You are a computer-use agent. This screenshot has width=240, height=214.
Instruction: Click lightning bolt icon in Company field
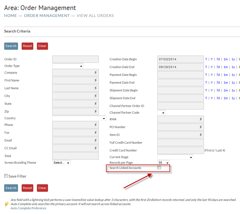pyautogui.click(x=95, y=73)
